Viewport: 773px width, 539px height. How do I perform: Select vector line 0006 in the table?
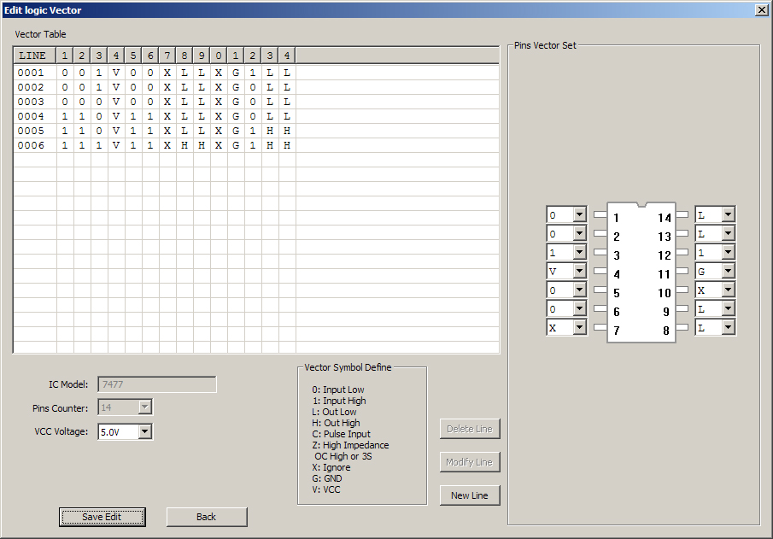[x=31, y=145]
